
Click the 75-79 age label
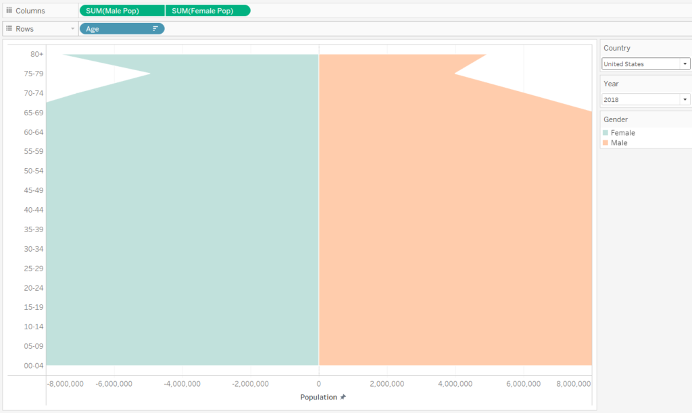(x=34, y=74)
